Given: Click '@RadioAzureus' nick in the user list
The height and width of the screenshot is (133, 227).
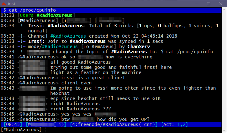Looking at the screenshot, I should click(x=38, y=20).
